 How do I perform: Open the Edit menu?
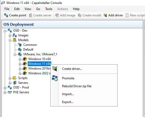click(x=17, y=9)
